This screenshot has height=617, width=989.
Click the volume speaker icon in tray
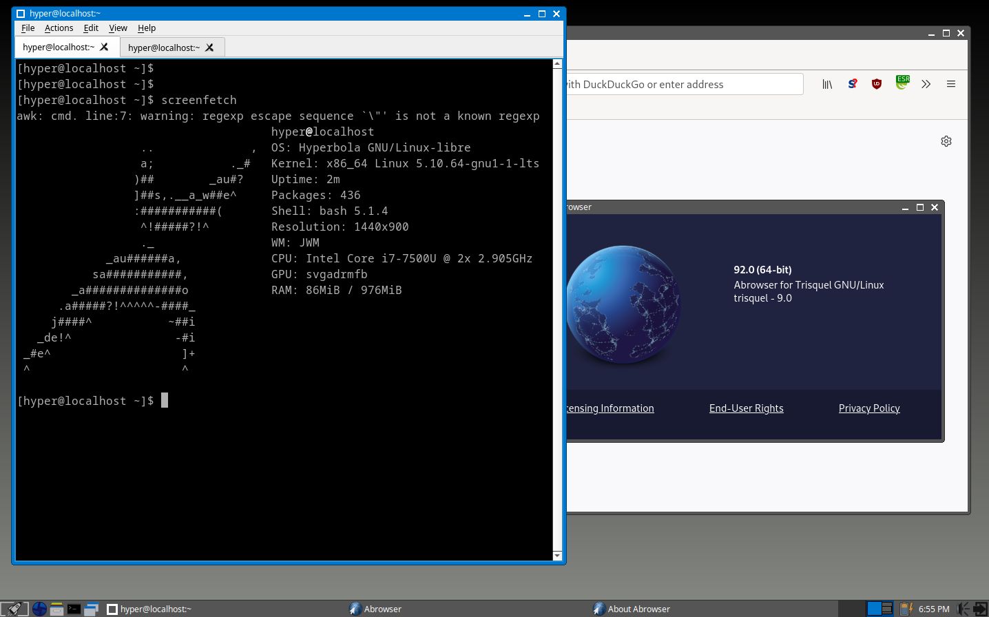click(964, 609)
